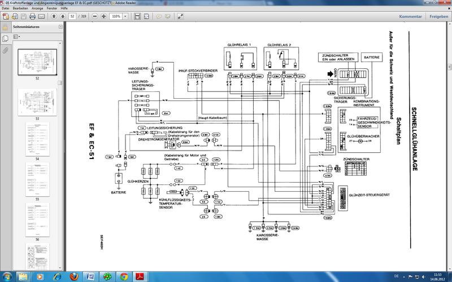452x282 pixels.
Task: Click the Freigeben button
Action: pos(438,17)
